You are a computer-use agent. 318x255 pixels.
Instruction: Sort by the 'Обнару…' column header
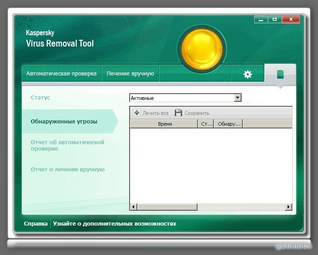click(228, 124)
